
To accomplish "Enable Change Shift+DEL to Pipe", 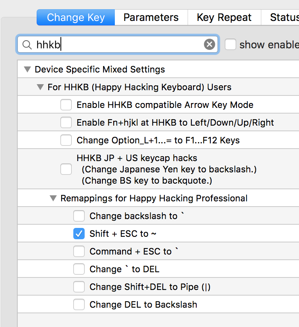I will coord(79,287).
